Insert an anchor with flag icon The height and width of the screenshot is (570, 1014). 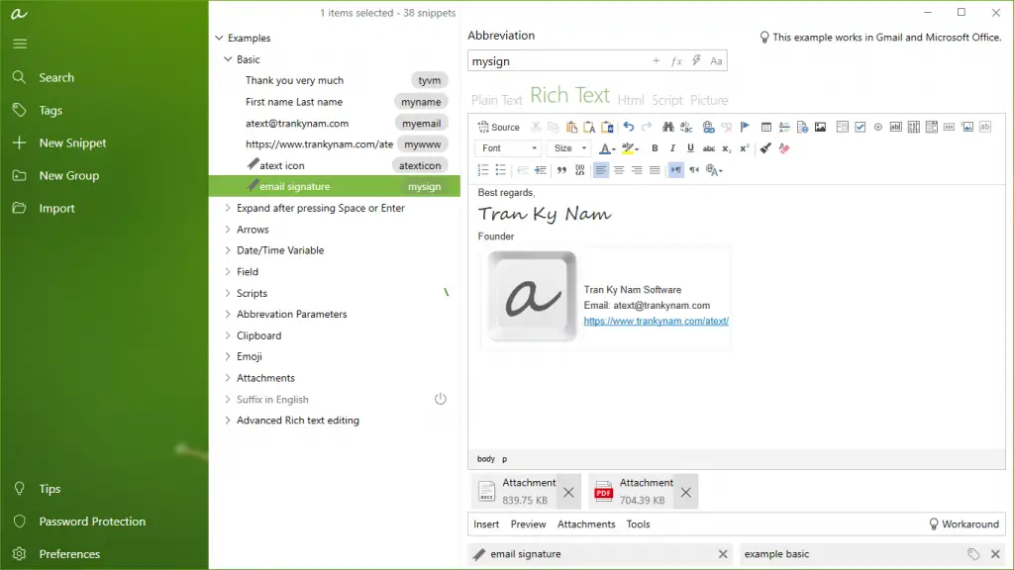[745, 128]
